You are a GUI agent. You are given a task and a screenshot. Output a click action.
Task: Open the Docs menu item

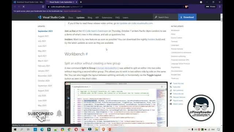pyautogui.click(x=71, y=18)
